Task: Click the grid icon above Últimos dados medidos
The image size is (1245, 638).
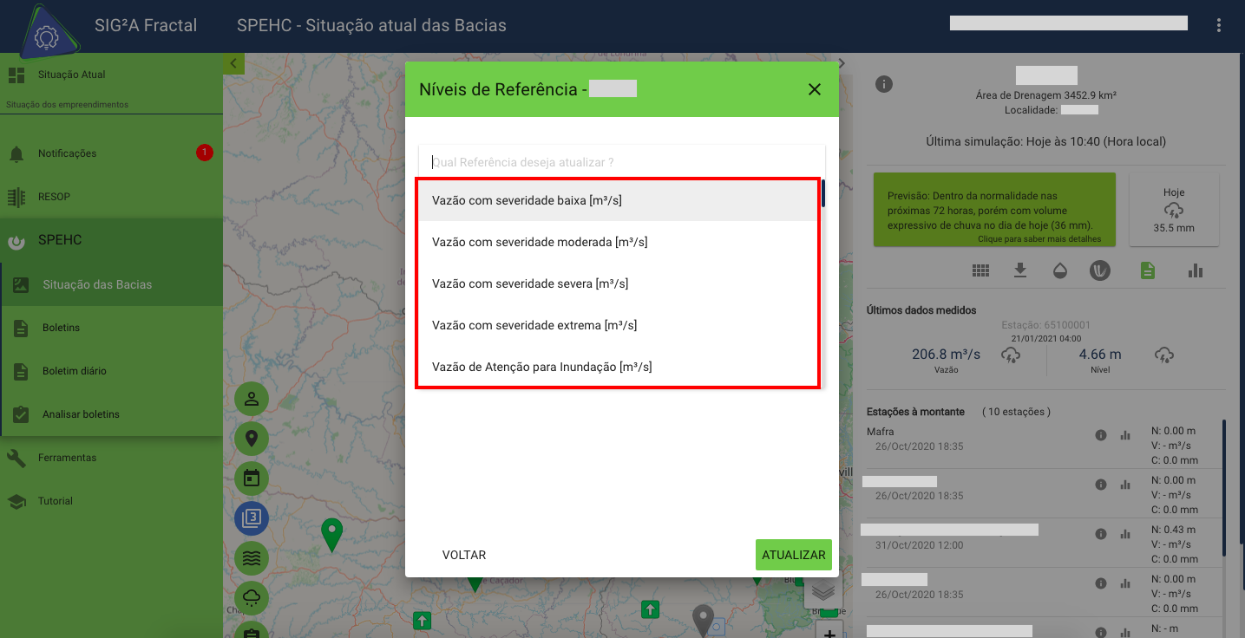Action: tap(980, 270)
